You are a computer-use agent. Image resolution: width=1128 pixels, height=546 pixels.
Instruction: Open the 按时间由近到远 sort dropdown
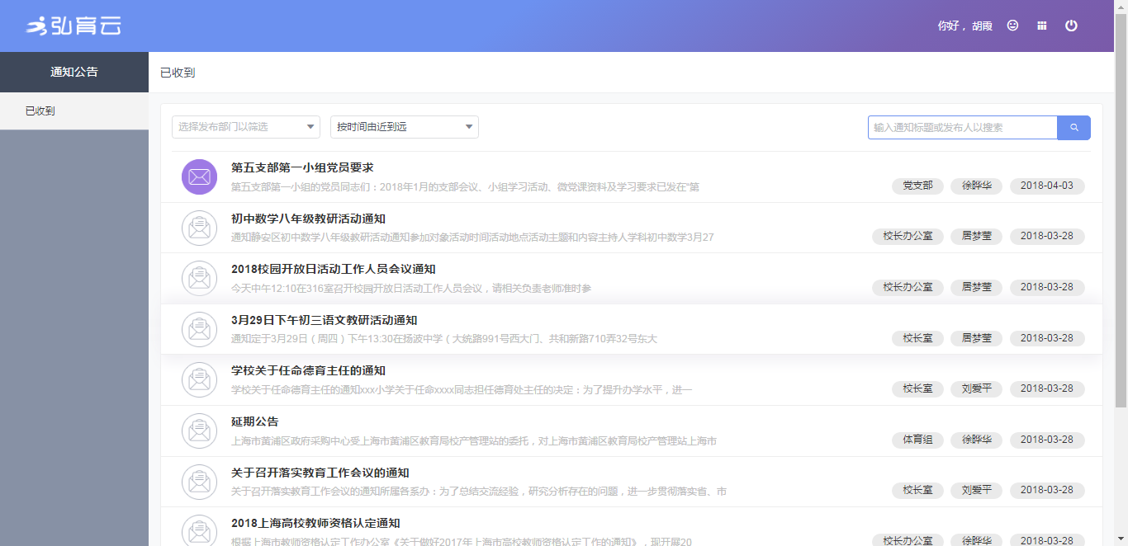(404, 127)
